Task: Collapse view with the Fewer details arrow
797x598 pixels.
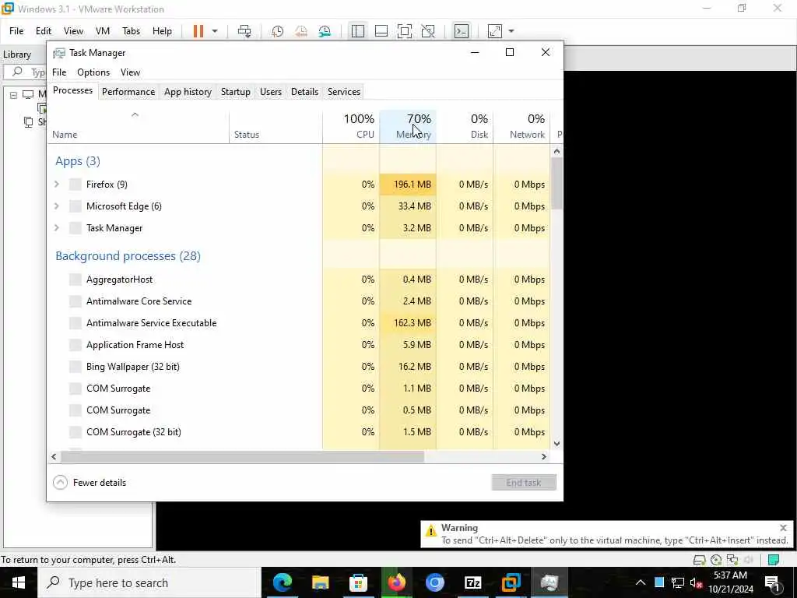Action: pos(60,482)
